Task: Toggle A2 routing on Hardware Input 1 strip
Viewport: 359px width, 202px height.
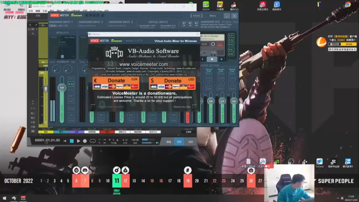Action: [71, 84]
